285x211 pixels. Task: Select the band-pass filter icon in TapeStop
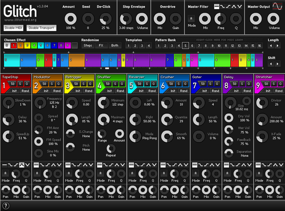tap(22, 165)
